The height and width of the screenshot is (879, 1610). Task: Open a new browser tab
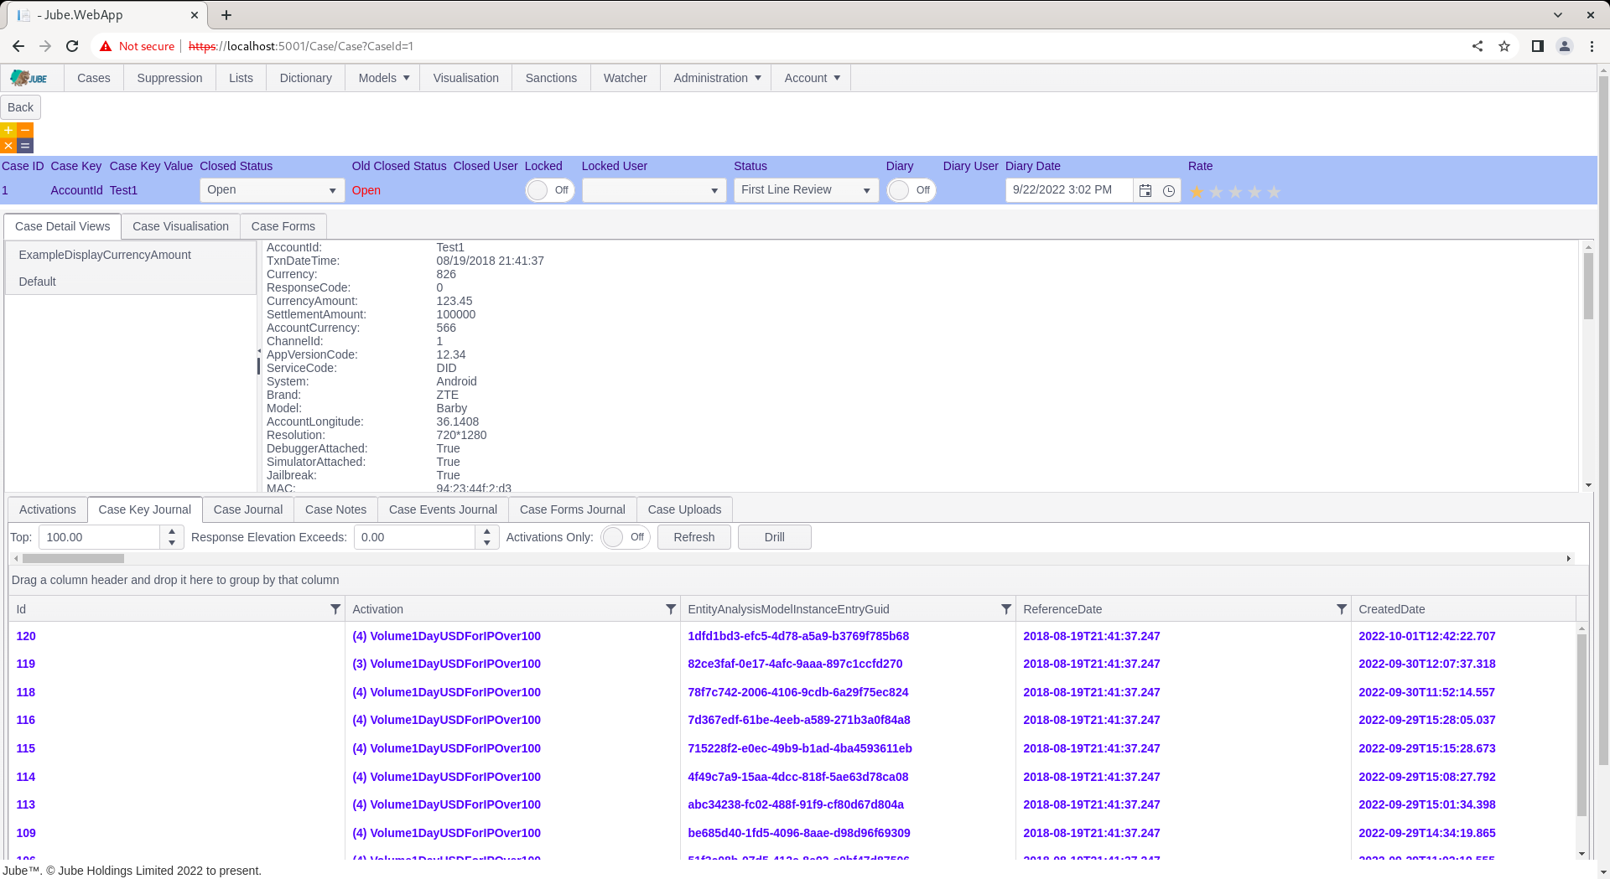click(226, 15)
